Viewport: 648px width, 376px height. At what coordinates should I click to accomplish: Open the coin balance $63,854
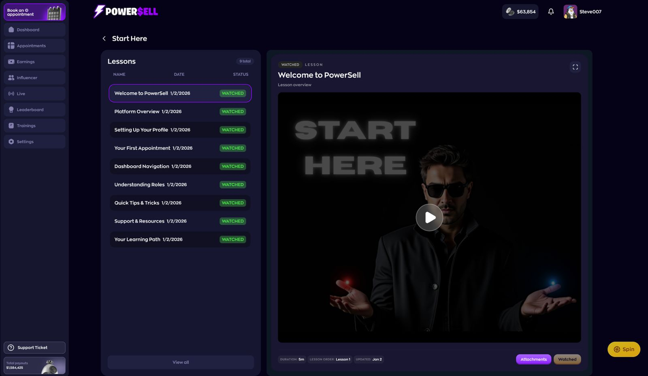click(520, 12)
